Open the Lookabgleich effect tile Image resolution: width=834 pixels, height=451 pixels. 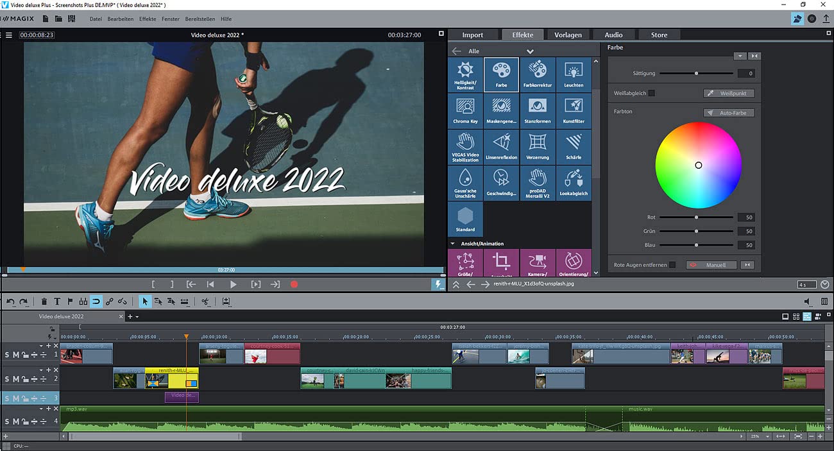click(574, 183)
